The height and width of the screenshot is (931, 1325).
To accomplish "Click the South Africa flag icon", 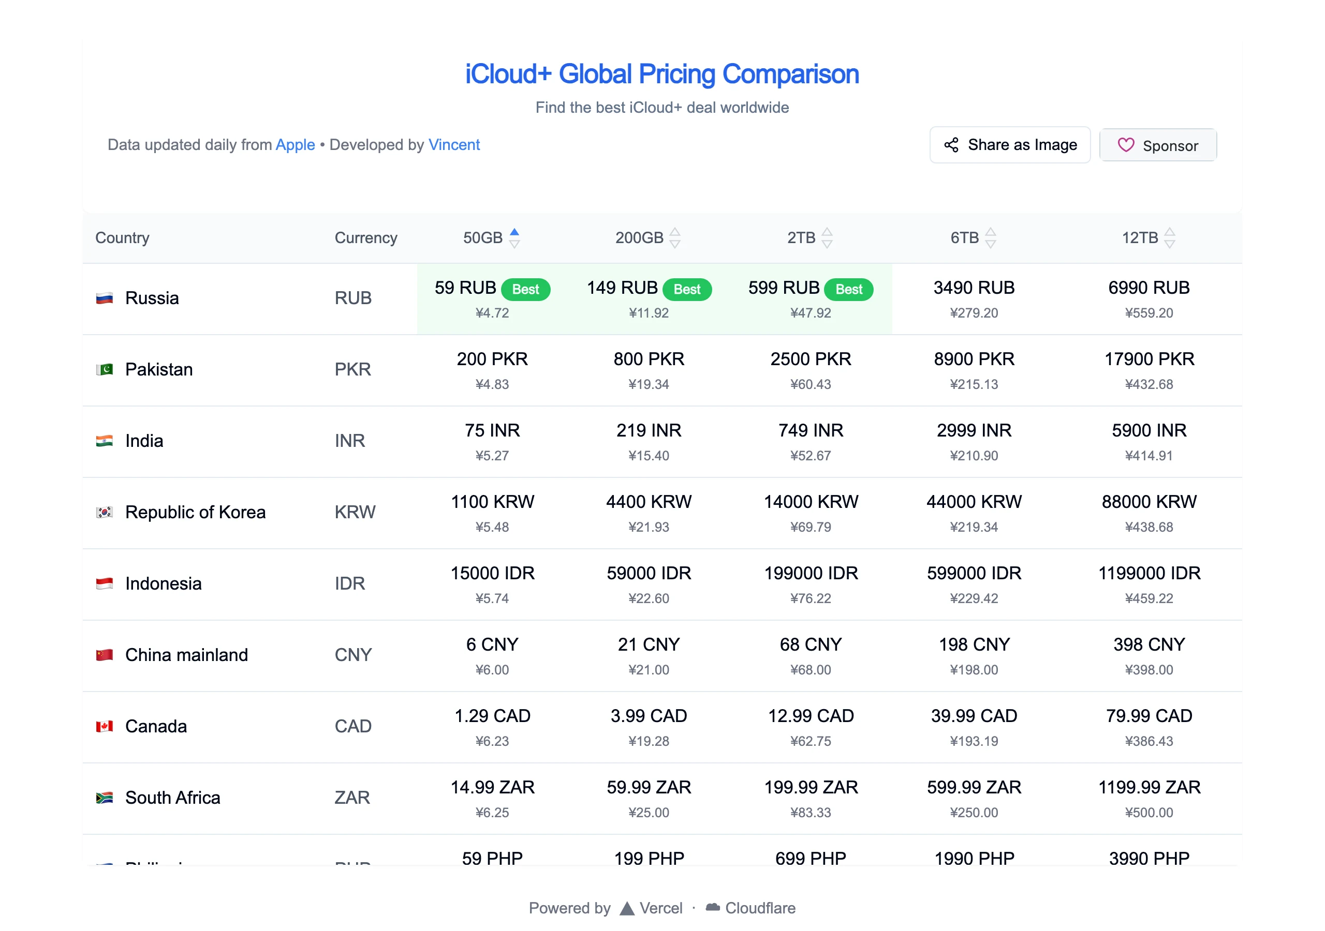I will coord(105,798).
